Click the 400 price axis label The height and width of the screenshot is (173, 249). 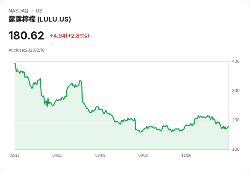pyautogui.click(x=236, y=61)
